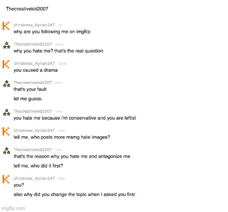The image size is (228, 212).
Task: Click username Thecreativekid2007 on the 43min message
Action: click(33, 44)
